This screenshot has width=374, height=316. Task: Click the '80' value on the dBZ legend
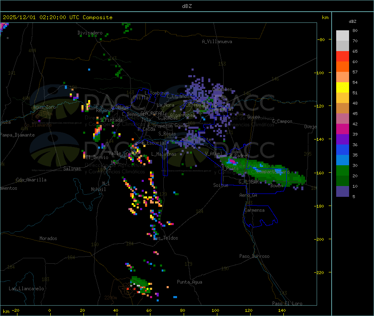355,30
